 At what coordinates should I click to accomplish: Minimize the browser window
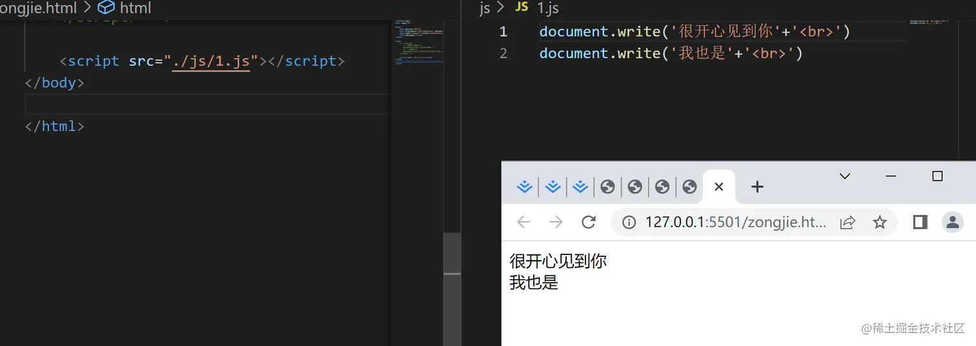(891, 176)
